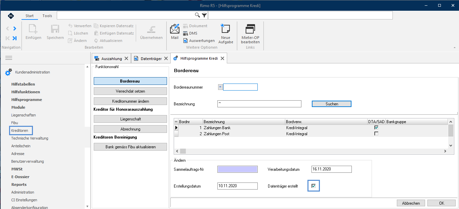
Task: Click the Abrechnung button
Action: [x=130, y=129]
